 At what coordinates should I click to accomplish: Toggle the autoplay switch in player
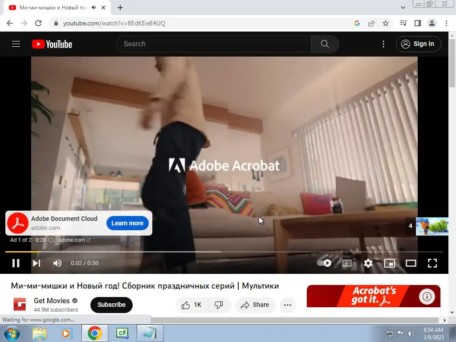click(x=324, y=263)
